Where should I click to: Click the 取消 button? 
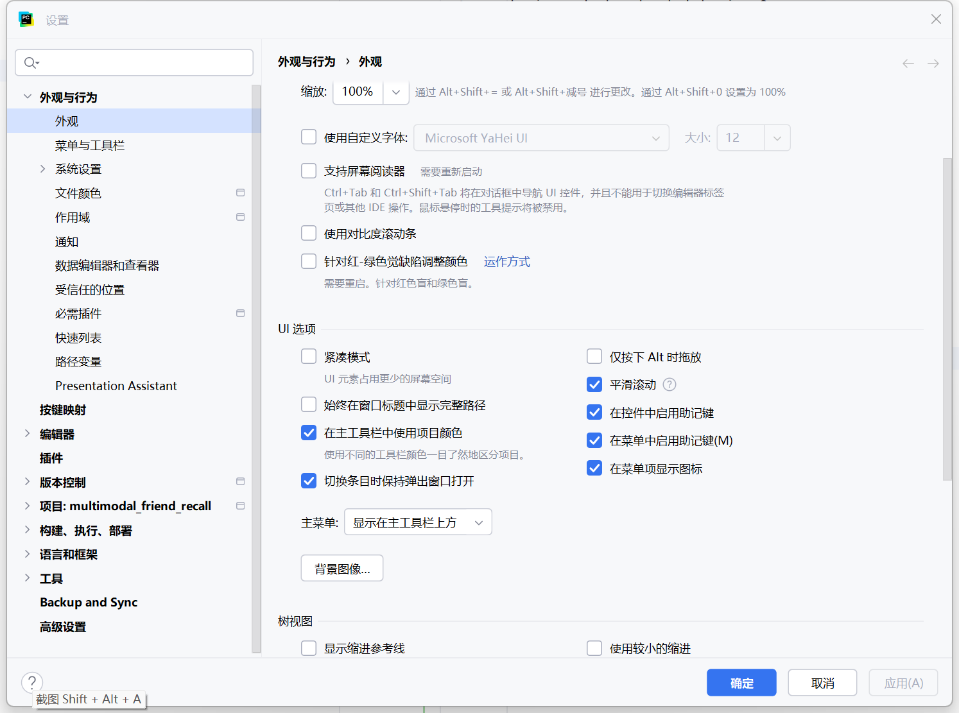[822, 683]
